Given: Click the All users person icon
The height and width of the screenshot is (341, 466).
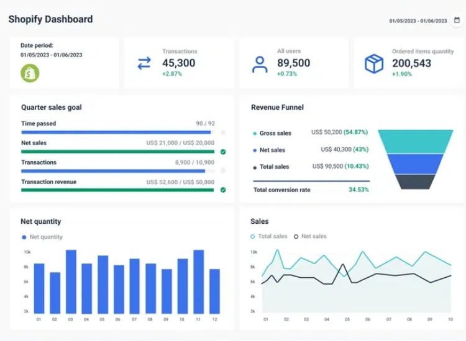Looking at the screenshot, I should point(259,64).
